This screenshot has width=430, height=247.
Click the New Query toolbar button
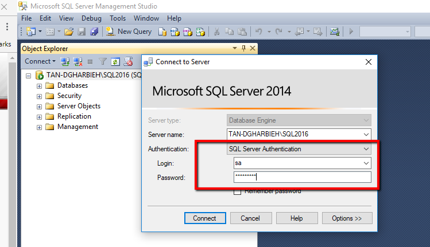[x=129, y=32]
